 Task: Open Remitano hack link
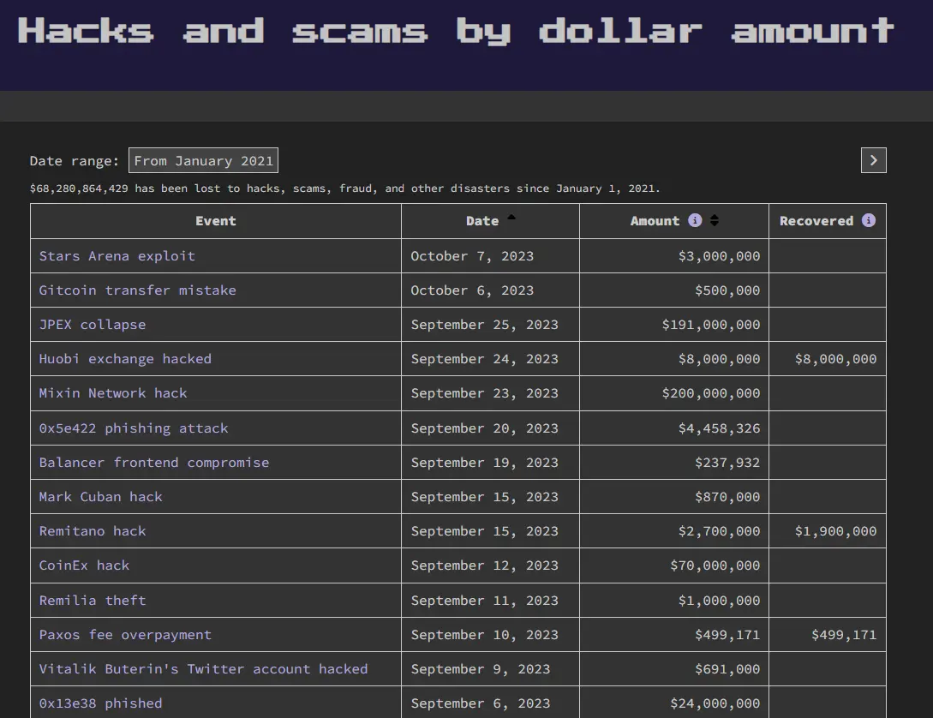(93, 531)
